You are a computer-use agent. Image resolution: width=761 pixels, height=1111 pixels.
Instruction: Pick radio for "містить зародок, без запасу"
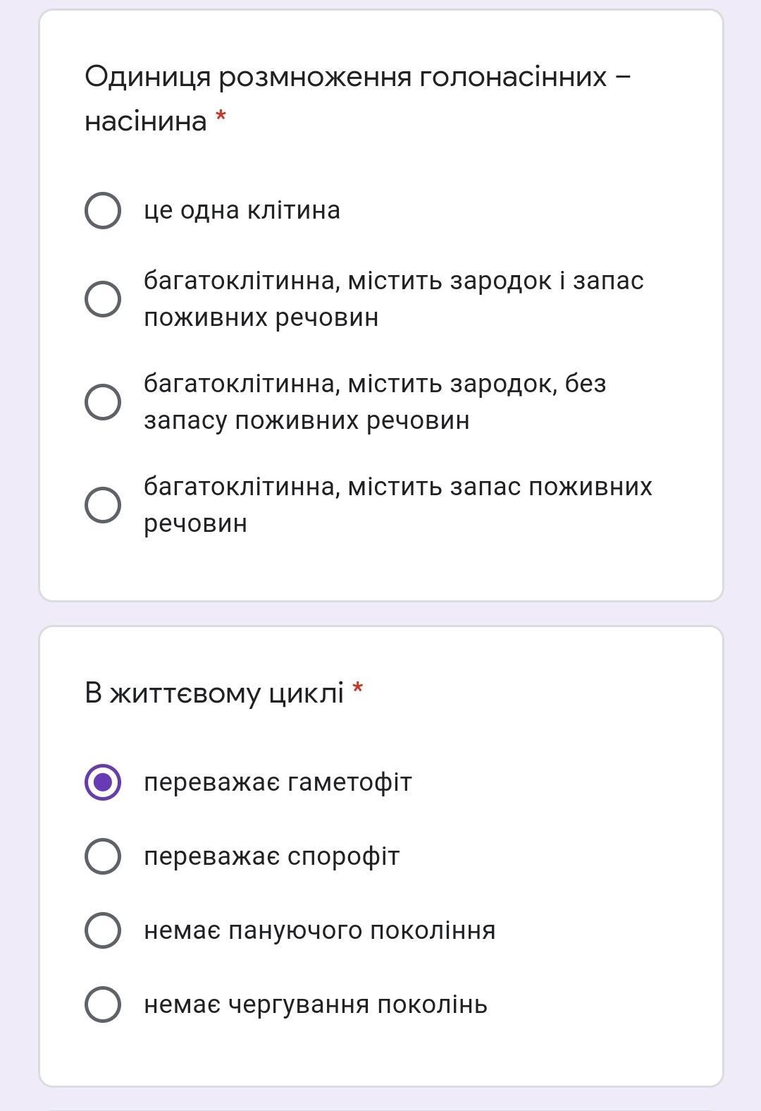pos(103,402)
